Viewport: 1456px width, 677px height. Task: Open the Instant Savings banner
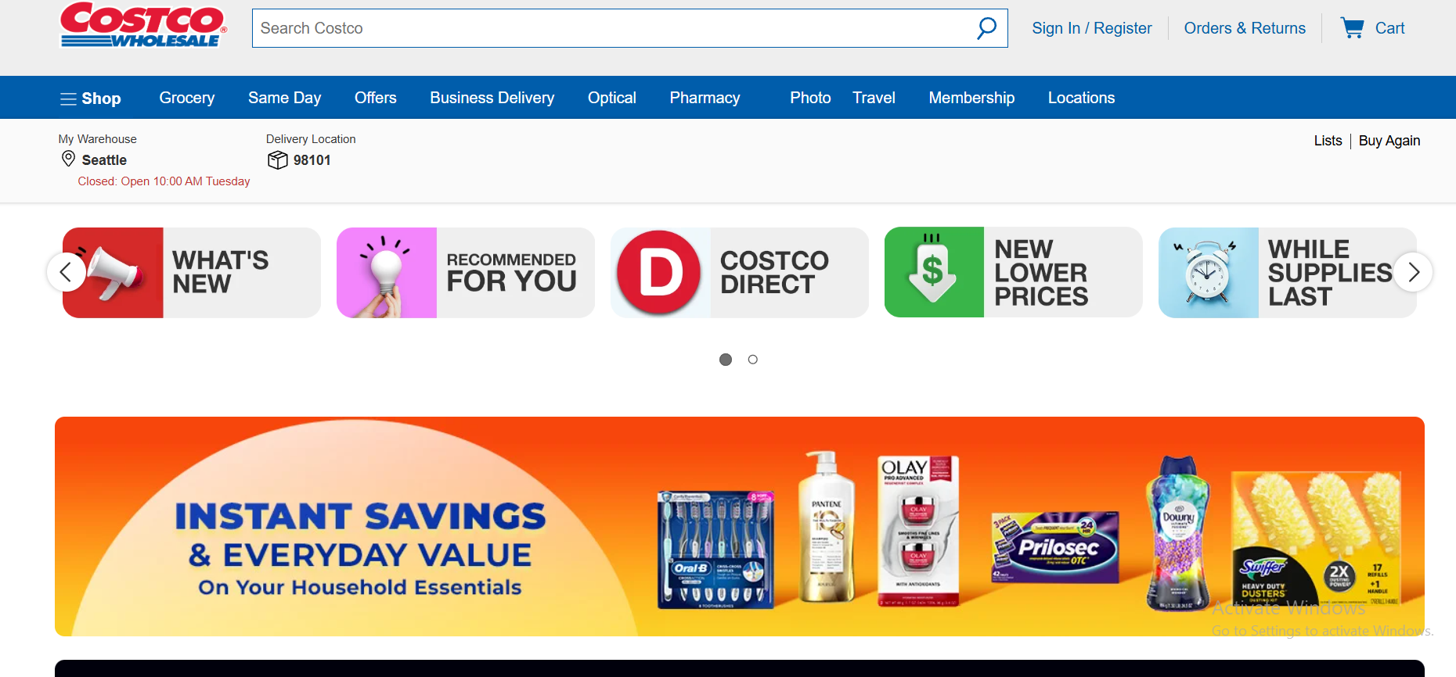[740, 526]
